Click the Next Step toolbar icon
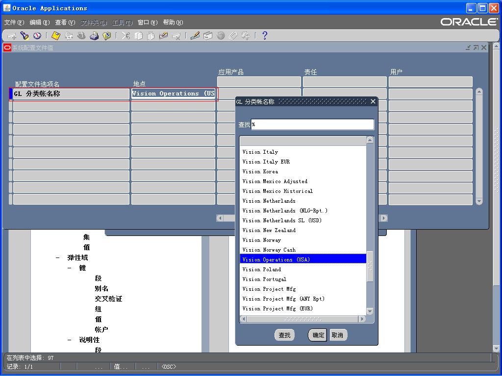The image size is (502, 376). coord(69,36)
